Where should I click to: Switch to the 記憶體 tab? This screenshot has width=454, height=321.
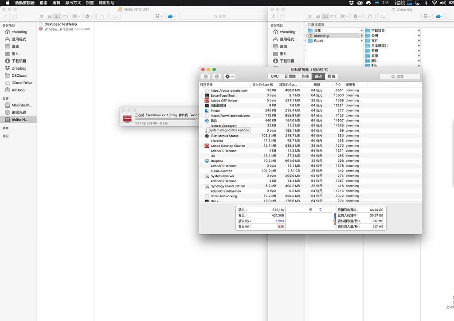point(290,76)
